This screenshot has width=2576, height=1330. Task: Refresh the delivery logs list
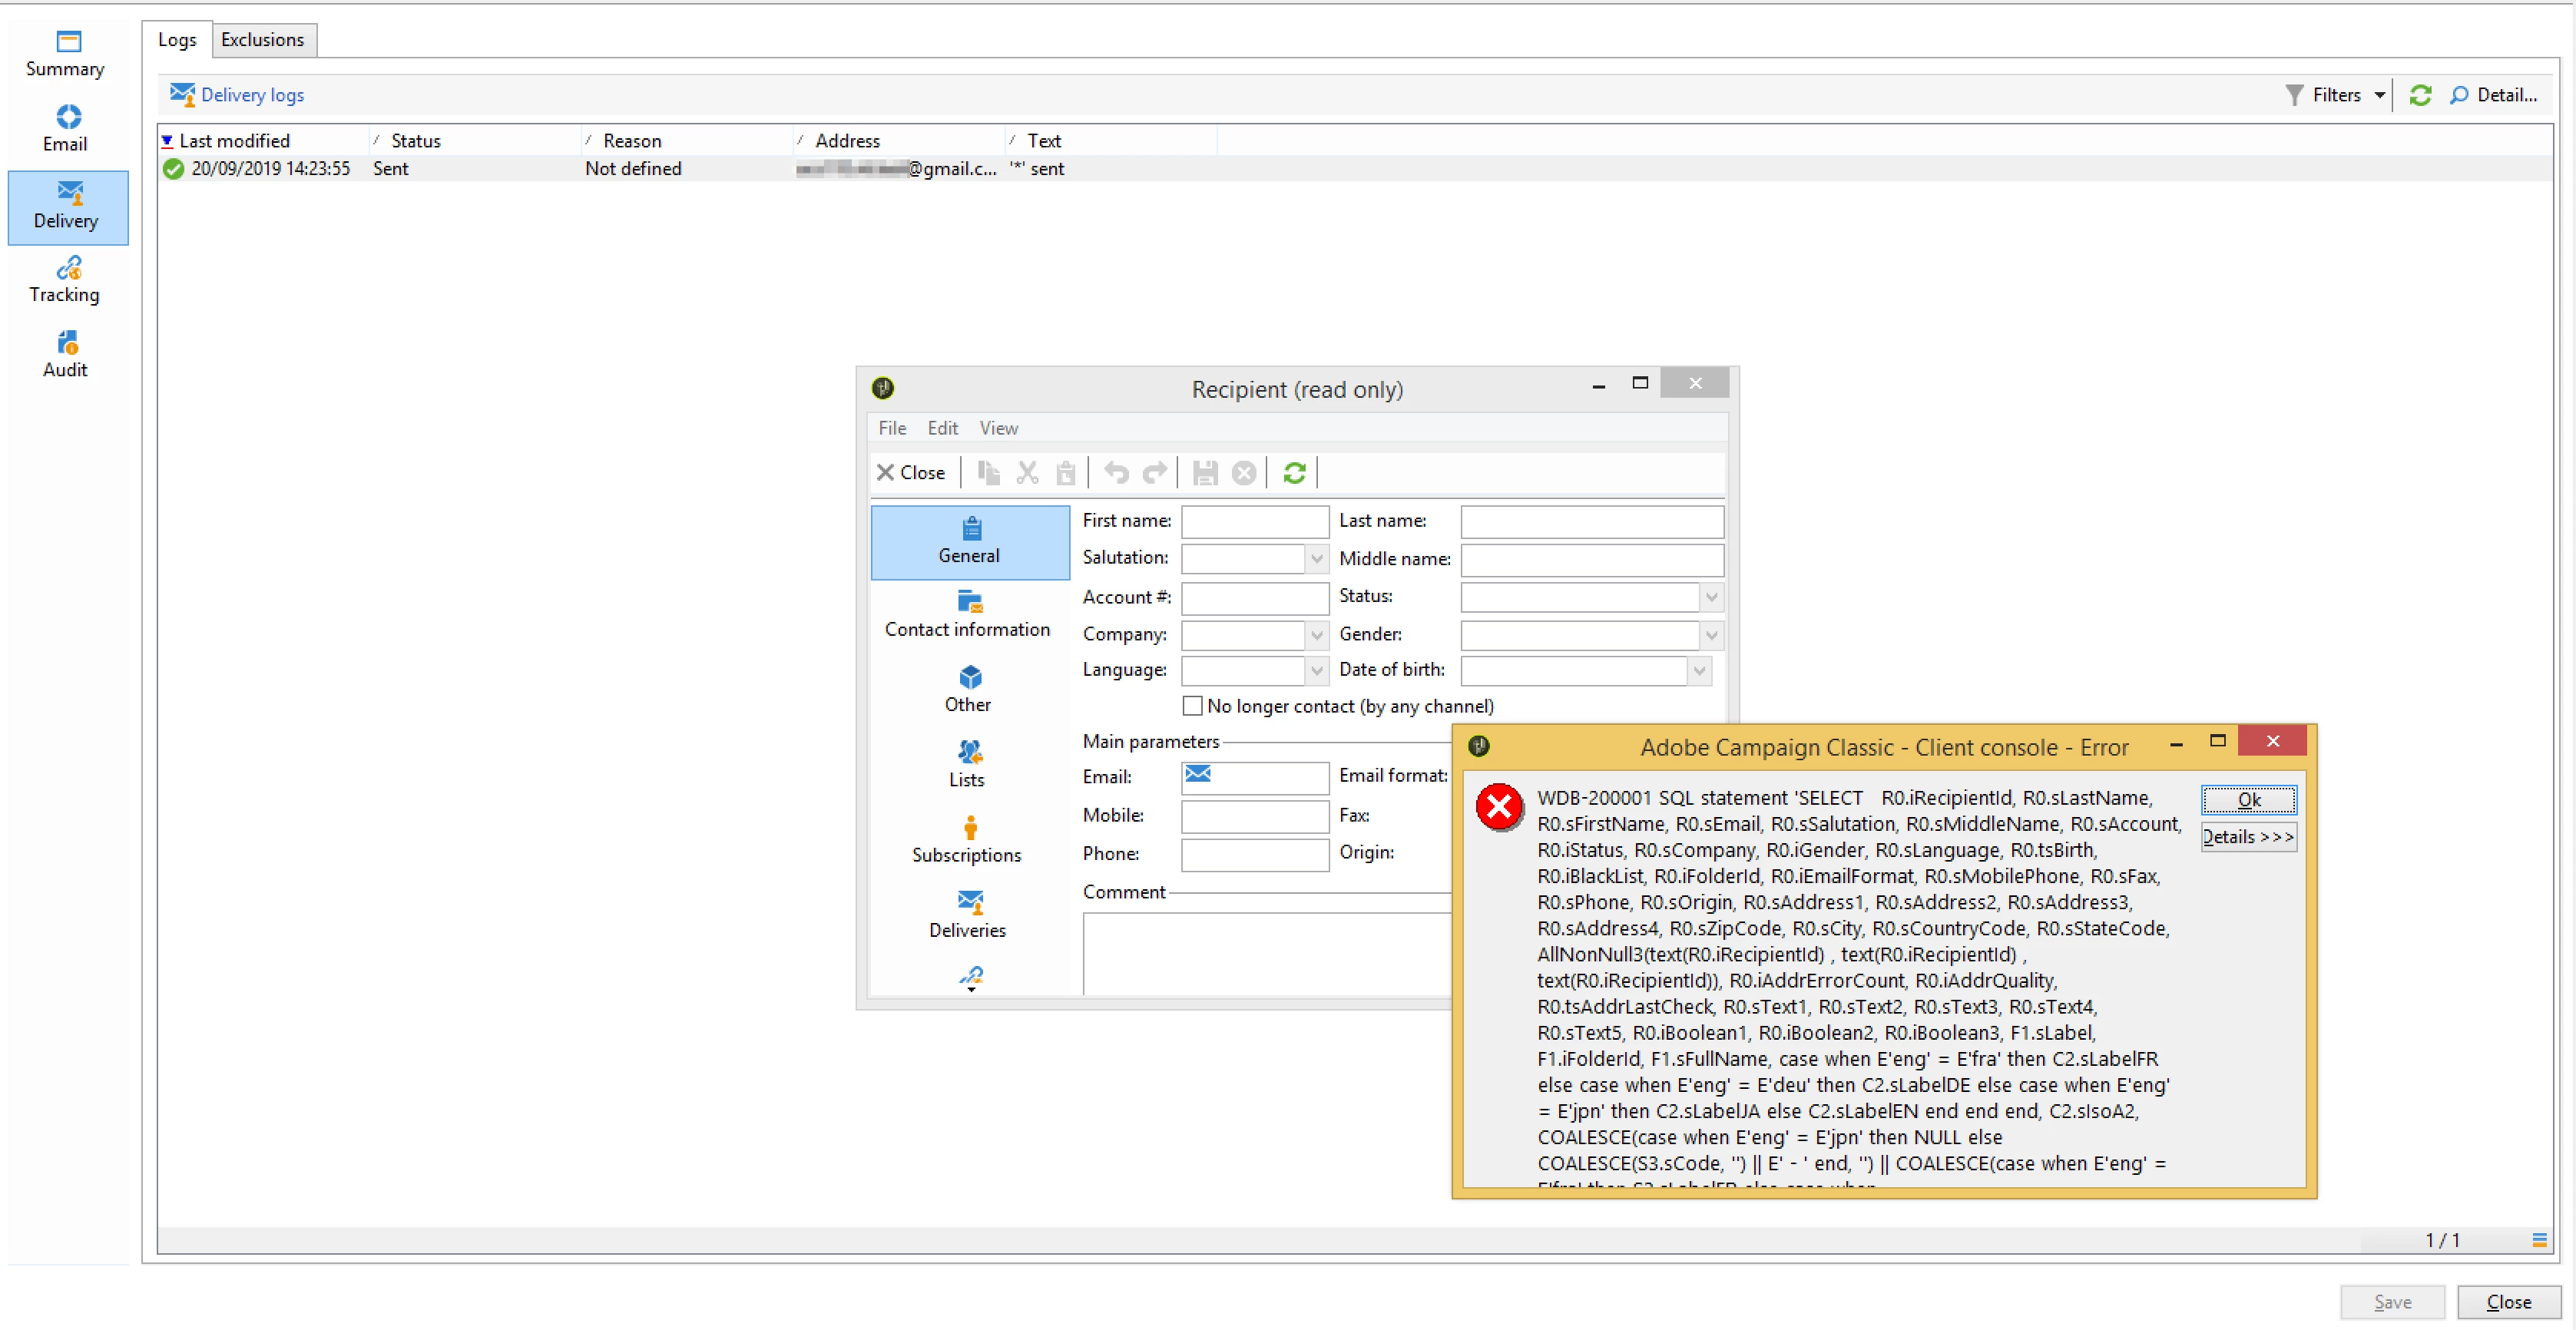click(2419, 95)
